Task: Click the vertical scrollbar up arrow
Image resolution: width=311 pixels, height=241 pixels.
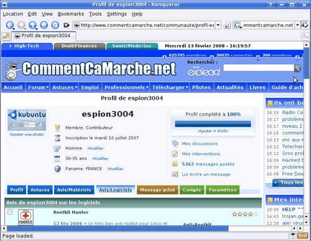Action: coord(306,45)
